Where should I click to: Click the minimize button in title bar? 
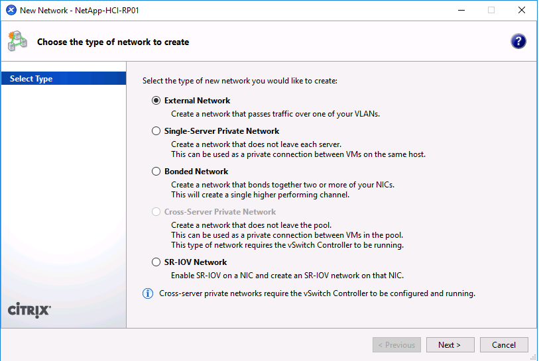[x=461, y=11]
